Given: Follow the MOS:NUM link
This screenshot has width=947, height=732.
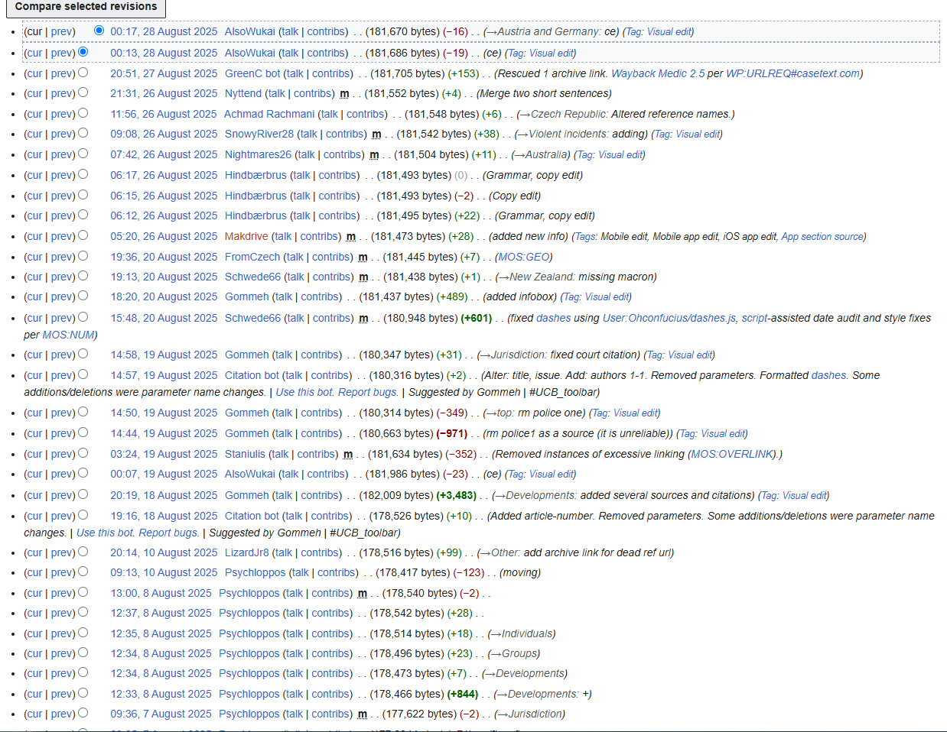Looking at the screenshot, I should pyautogui.click(x=68, y=335).
